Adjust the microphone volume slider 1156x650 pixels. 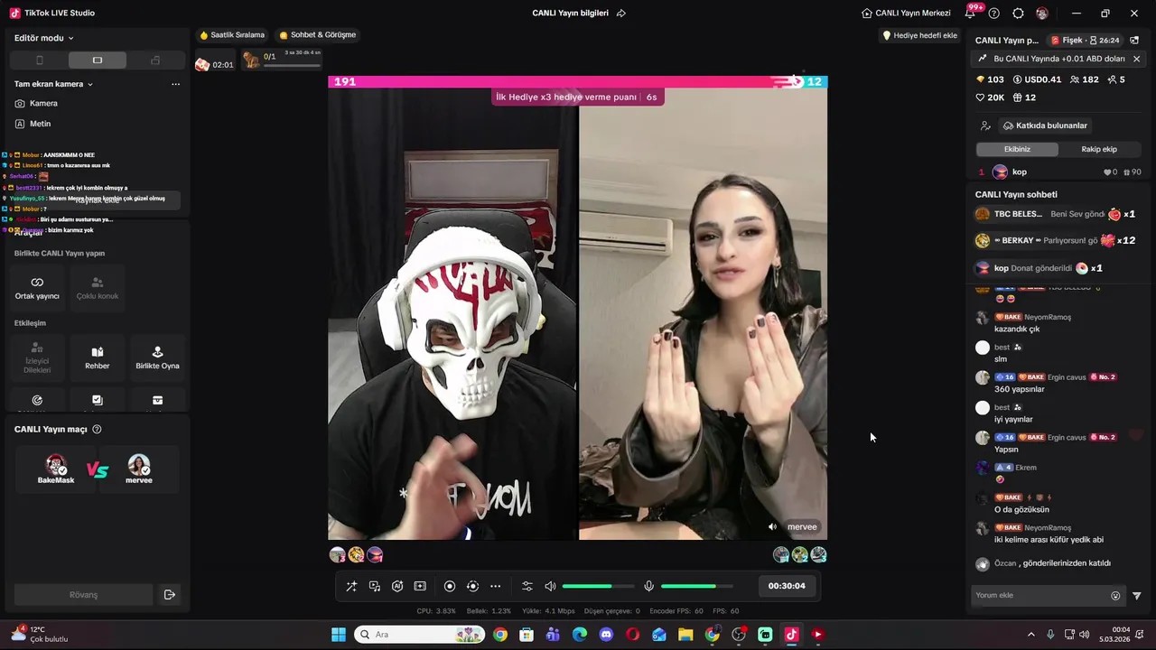coord(696,586)
